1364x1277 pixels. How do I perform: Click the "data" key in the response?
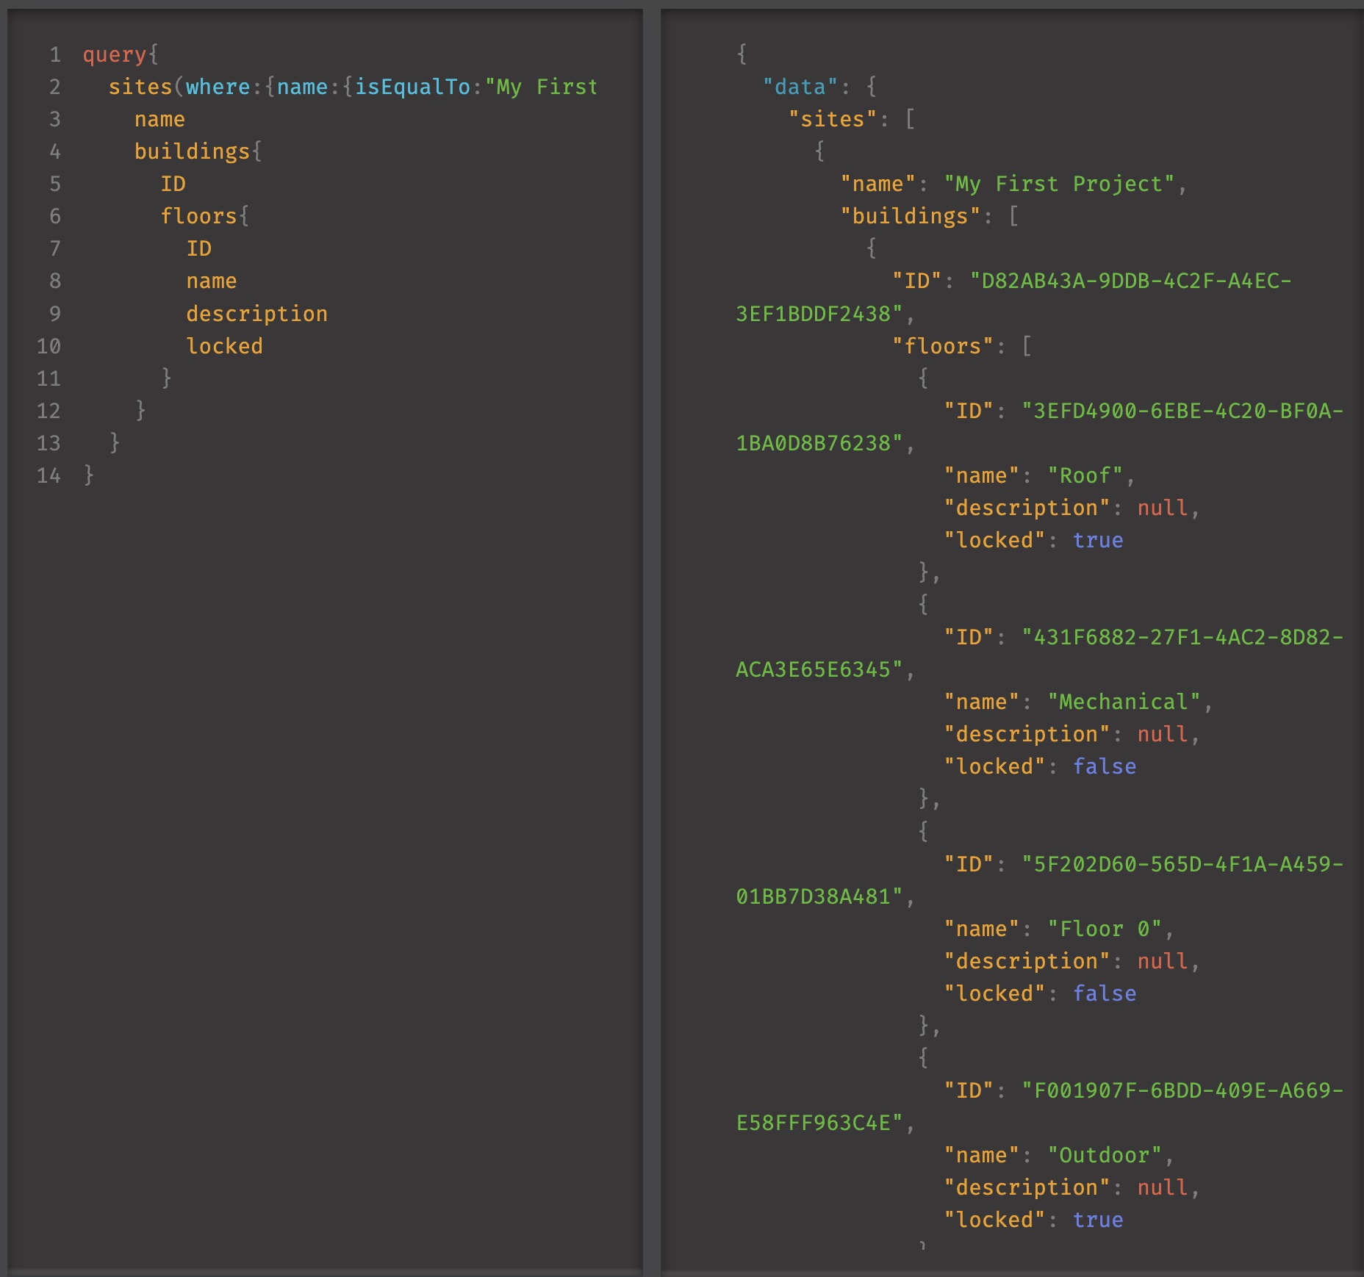(800, 87)
